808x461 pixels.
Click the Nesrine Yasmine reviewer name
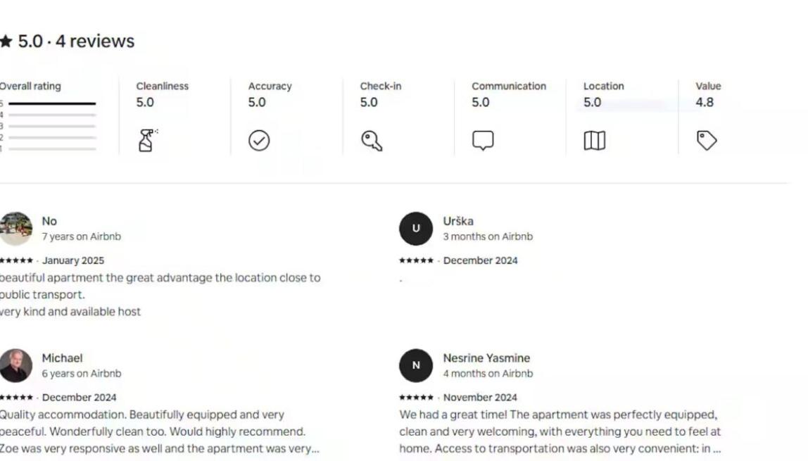coord(486,358)
